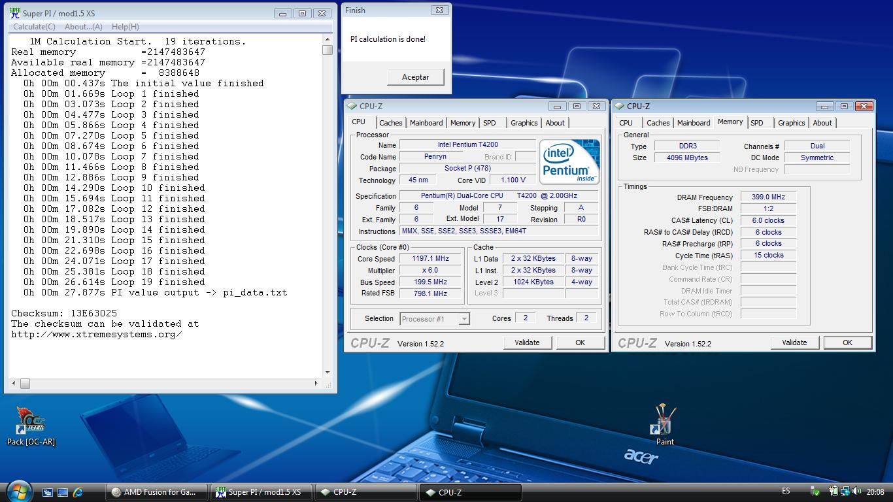893x502 pixels.
Task: Click the Intel Pentium T4200 name field
Action: [467, 144]
